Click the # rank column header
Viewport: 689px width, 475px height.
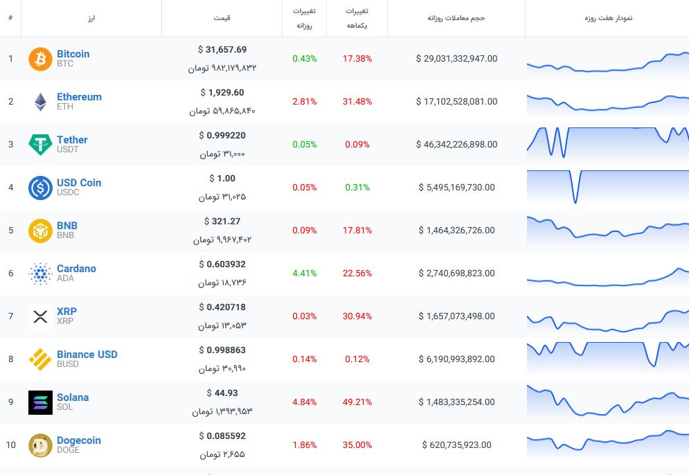click(10, 18)
